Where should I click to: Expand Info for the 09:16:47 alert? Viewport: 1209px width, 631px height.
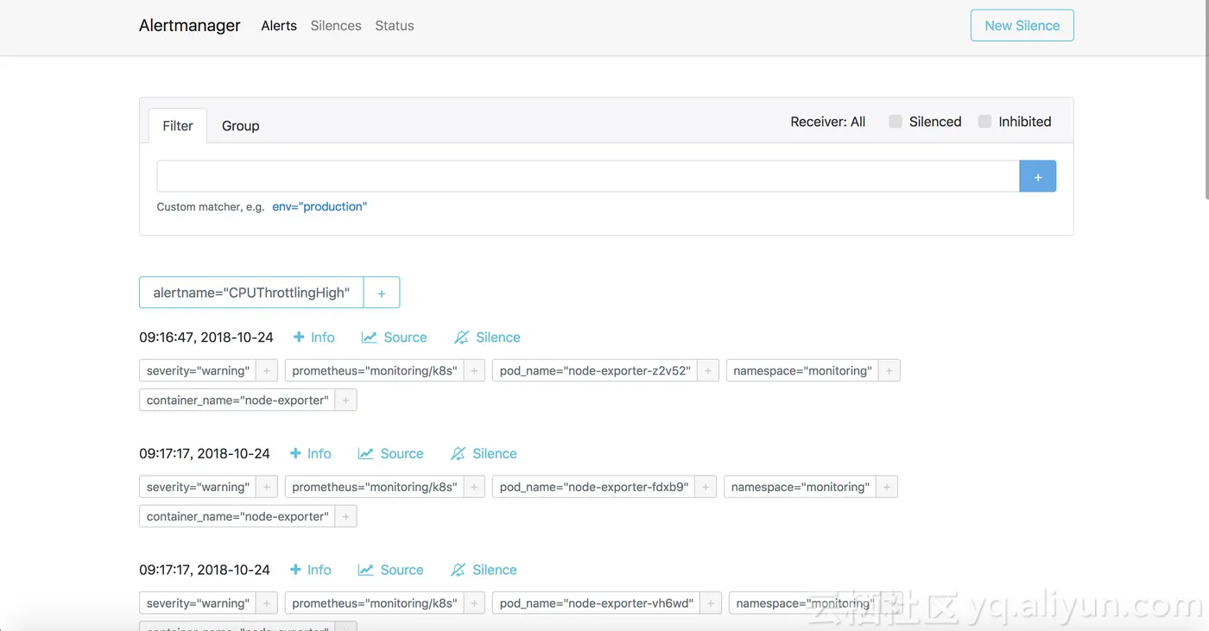[314, 338]
